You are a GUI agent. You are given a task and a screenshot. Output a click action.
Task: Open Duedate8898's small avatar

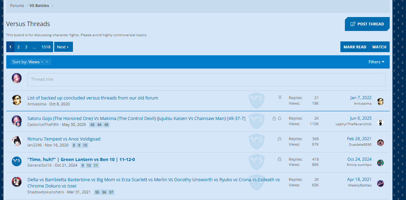[x=380, y=143]
